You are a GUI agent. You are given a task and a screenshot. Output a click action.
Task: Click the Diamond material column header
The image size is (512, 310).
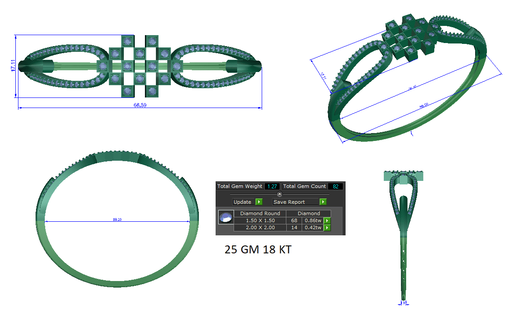(x=309, y=213)
